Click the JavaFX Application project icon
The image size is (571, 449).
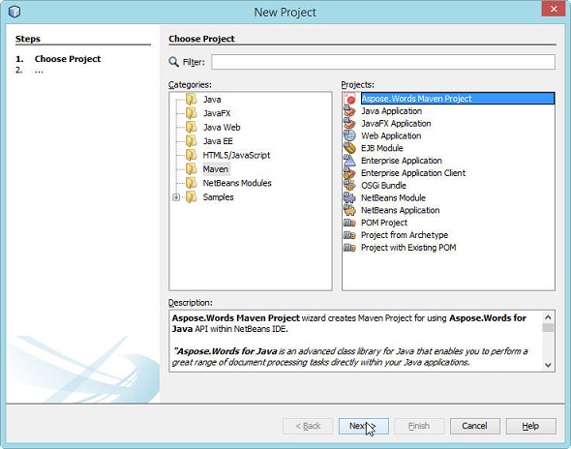349,124
